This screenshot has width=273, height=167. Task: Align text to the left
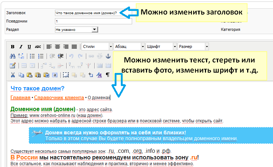coord(49,46)
